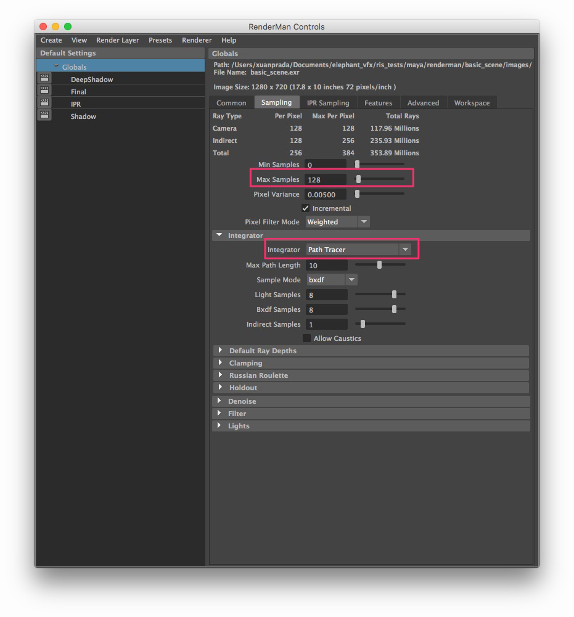This screenshot has width=574, height=617.
Task: Click the Max Path Length slider handle
Action: (380, 265)
